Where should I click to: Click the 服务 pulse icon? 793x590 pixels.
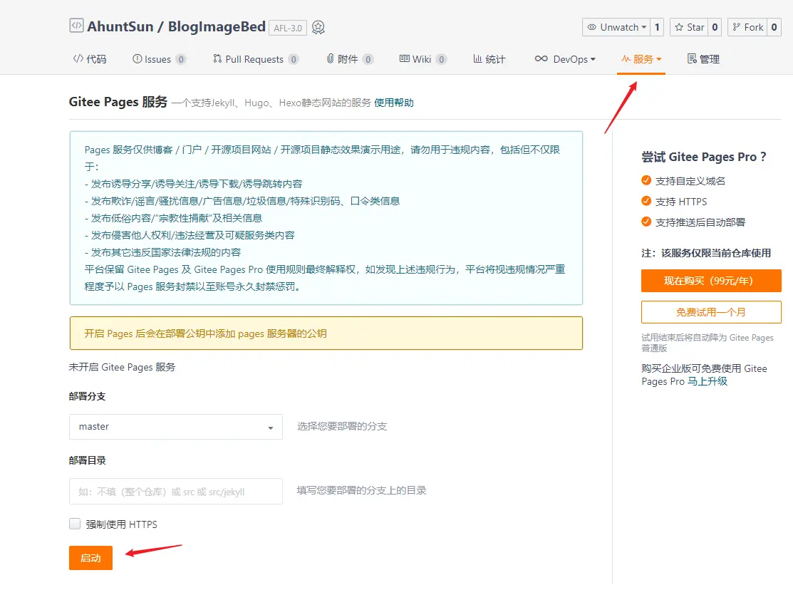[626, 58]
